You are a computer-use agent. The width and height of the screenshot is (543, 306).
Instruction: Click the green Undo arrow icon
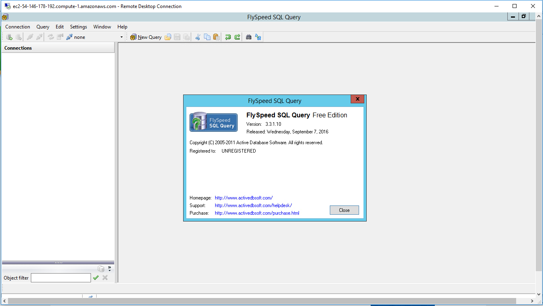pyautogui.click(x=228, y=37)
